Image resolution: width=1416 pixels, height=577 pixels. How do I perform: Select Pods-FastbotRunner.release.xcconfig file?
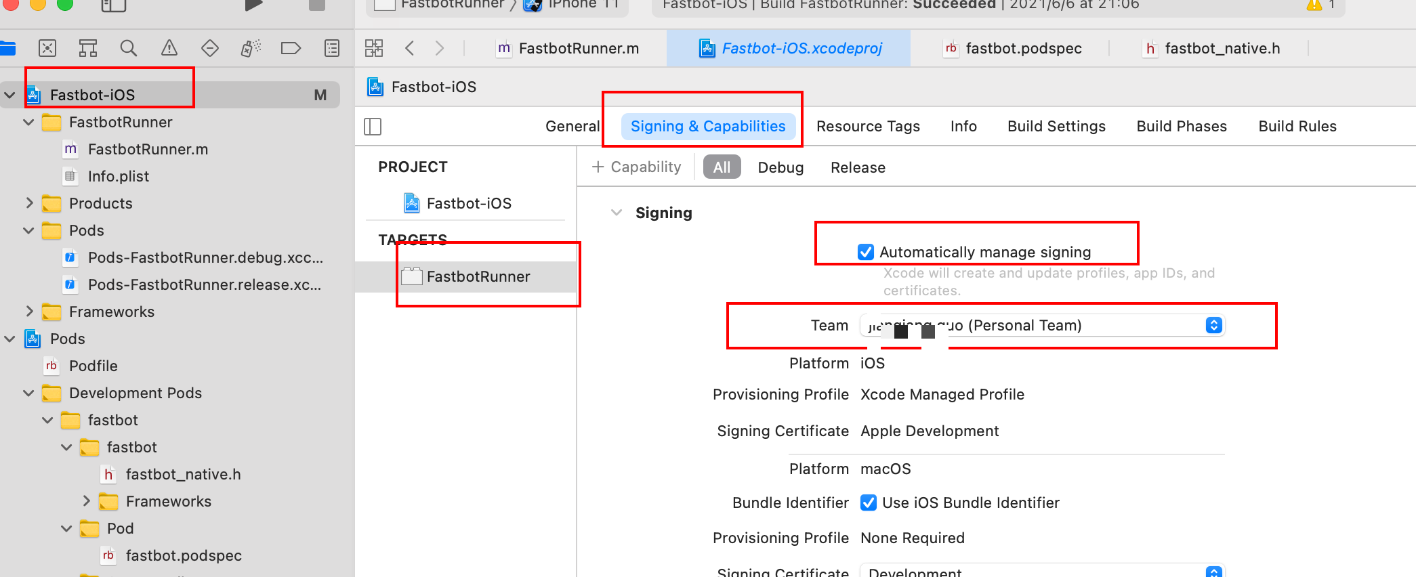click(204, 284)
